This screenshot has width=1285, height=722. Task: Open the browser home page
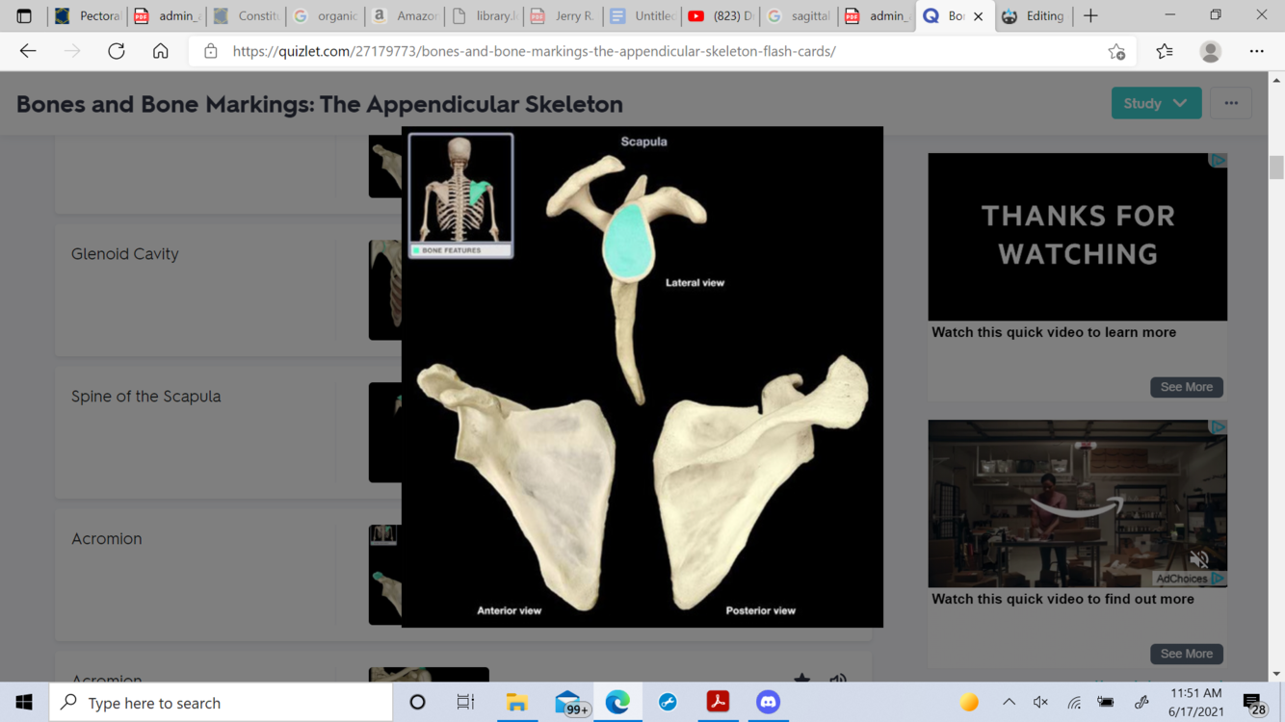[x=161, y=51]
